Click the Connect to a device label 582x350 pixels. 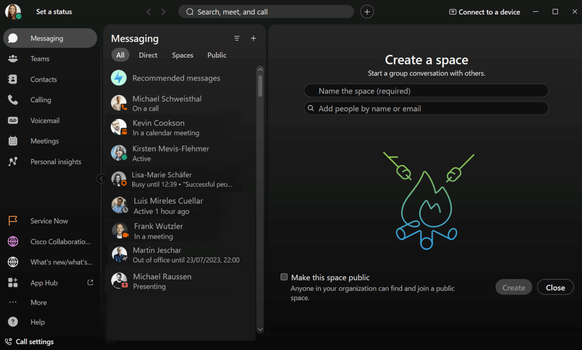489,12
